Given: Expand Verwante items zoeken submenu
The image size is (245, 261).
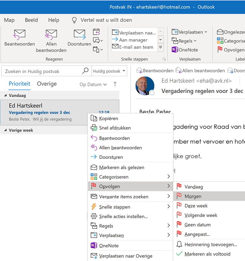Looking at the screenshot, I should [130, 196].
